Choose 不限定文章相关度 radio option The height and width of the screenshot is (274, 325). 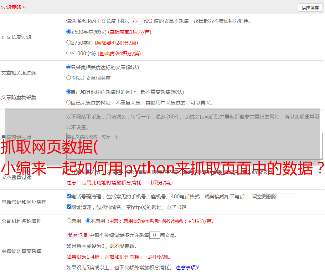(69, 78)
